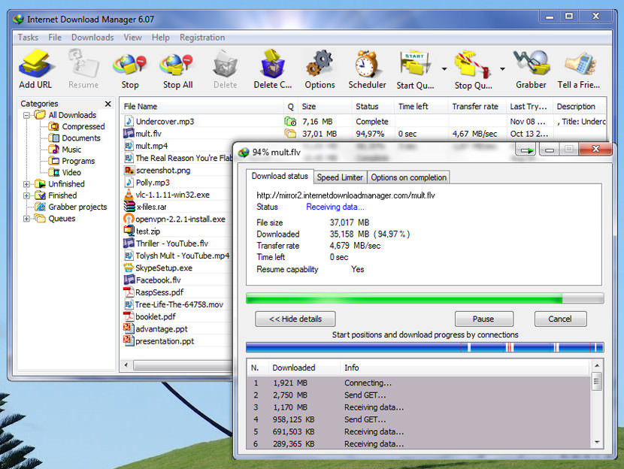Click the connections list scrollbar thumb
This screenshot has height=469, width=624.
[x=596, y=382]
